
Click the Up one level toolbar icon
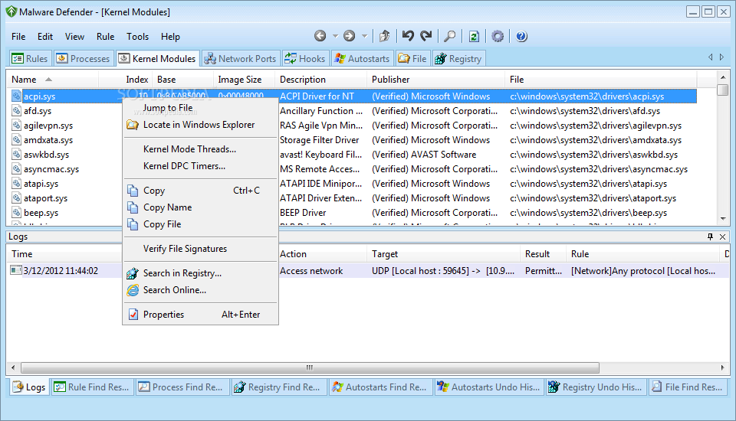[x=384, y=36]
